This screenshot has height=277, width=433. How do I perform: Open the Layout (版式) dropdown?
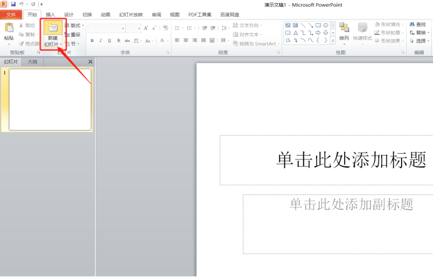pyautogui.click(x=74, y=26)
